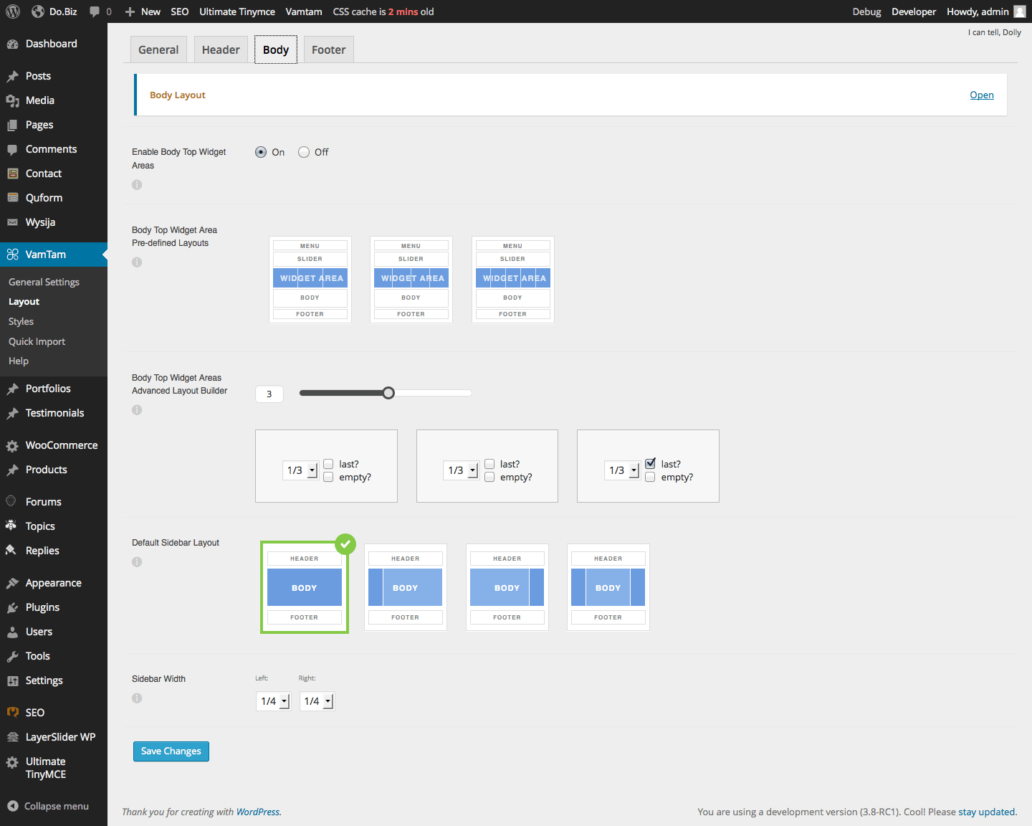
Task: Click the Collapse menu arrow icon
Action: tap(12, 806)
